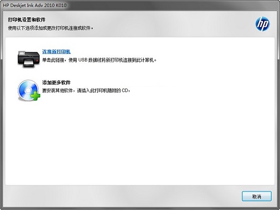Click the black printer icon

click(28, 59)
